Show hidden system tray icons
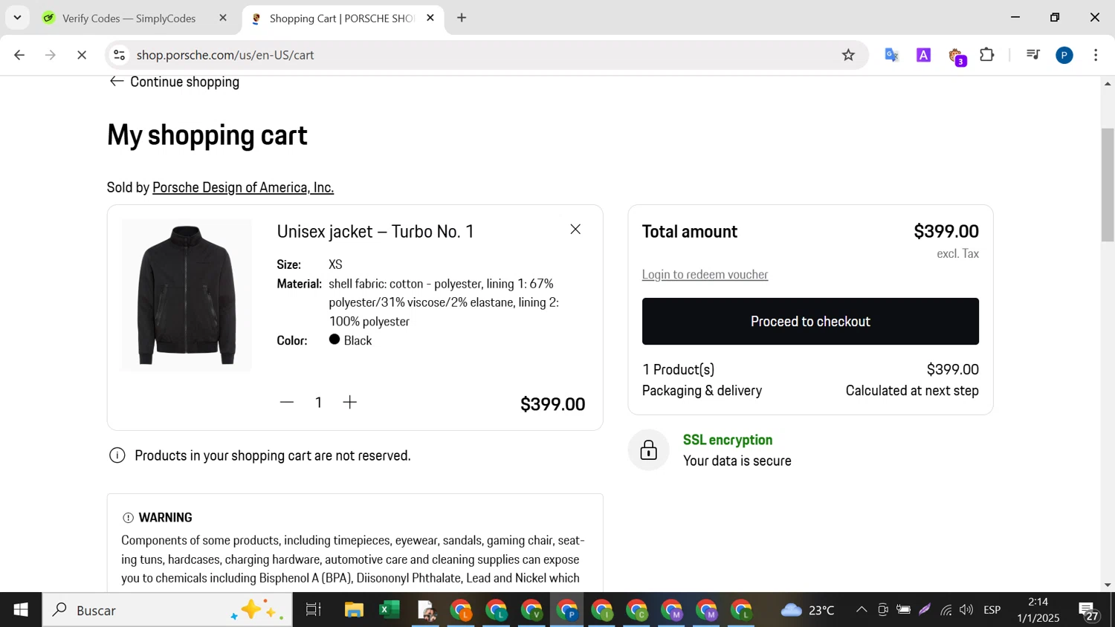The height and width of the screenshot is (627, 1115). (862, 610)
